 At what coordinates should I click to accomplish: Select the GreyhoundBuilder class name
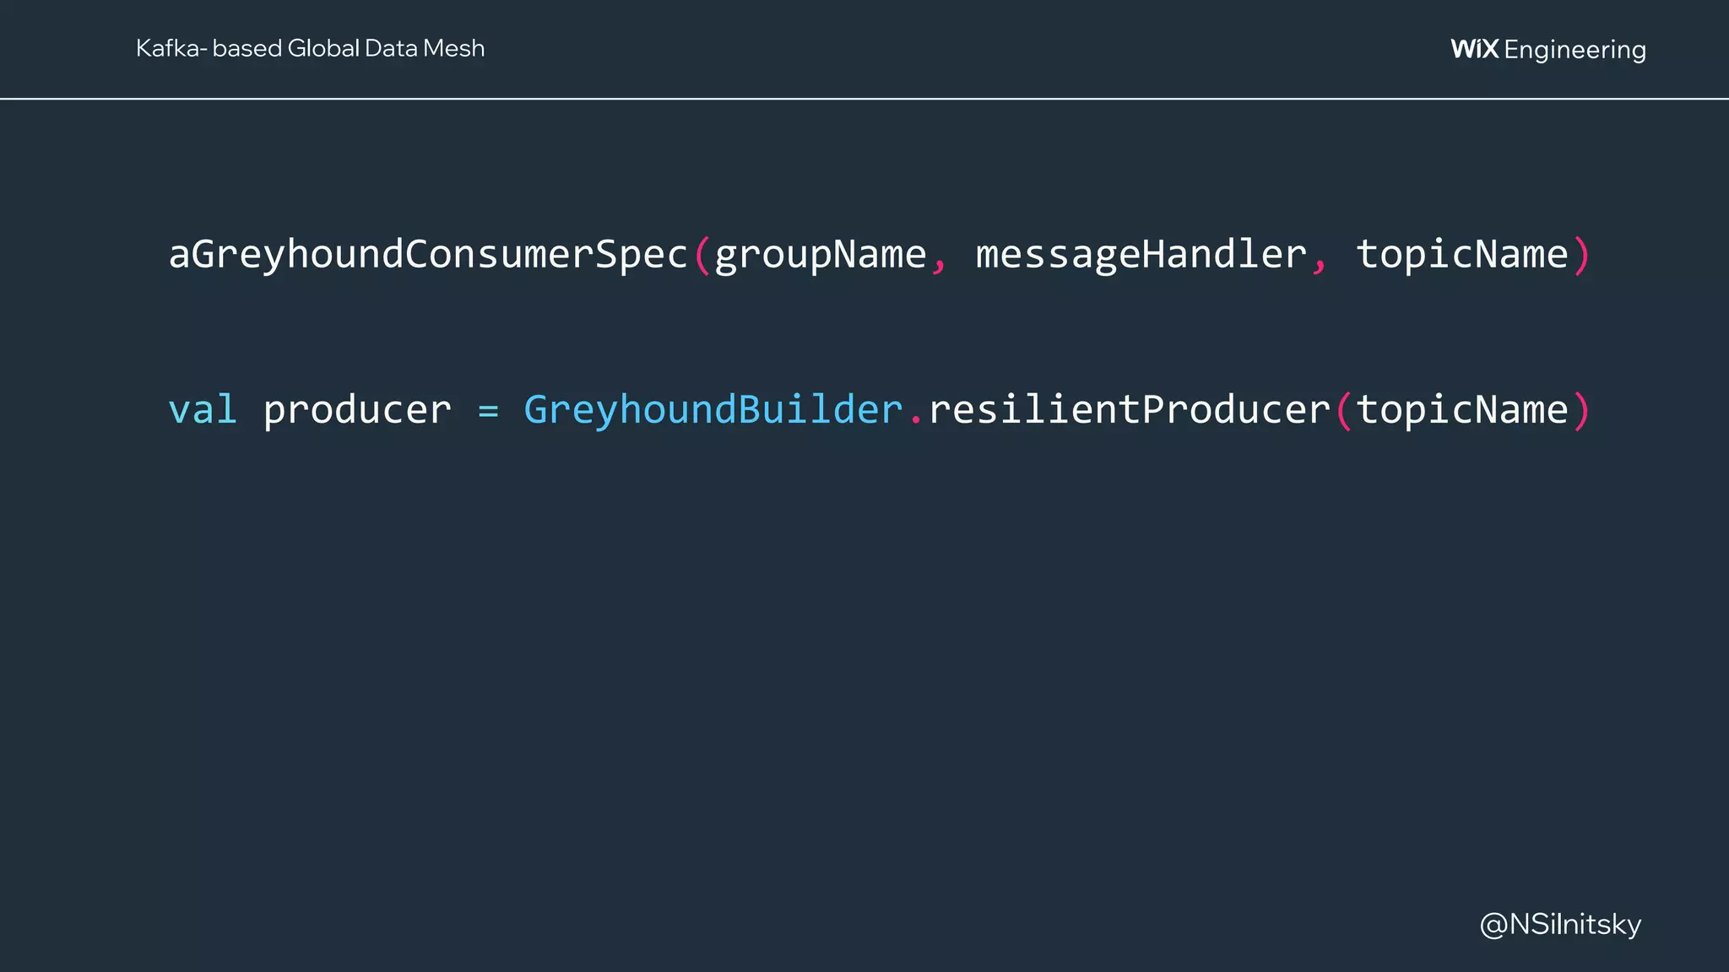(713, 409)
